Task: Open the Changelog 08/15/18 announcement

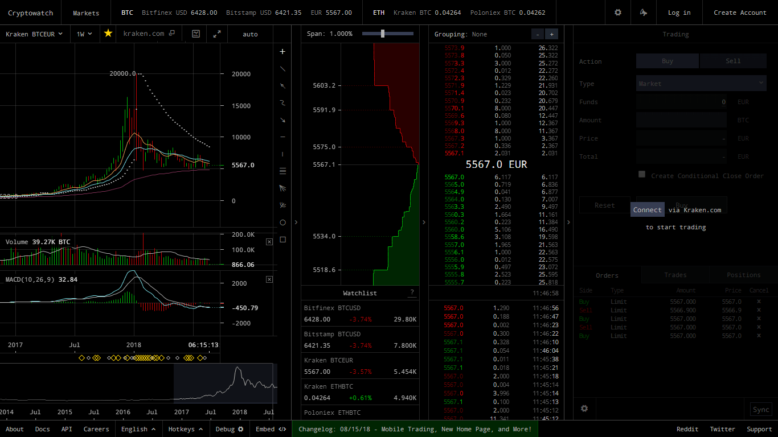Action: click(415, 429)
